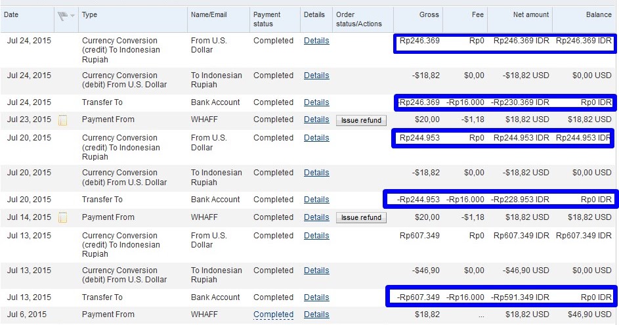Image resolution: width=619 pixels, height=325 pixels.
Task: Select the Jul 14, 2015 date cell
Action: pyautogui.click(x=29, y=217)
